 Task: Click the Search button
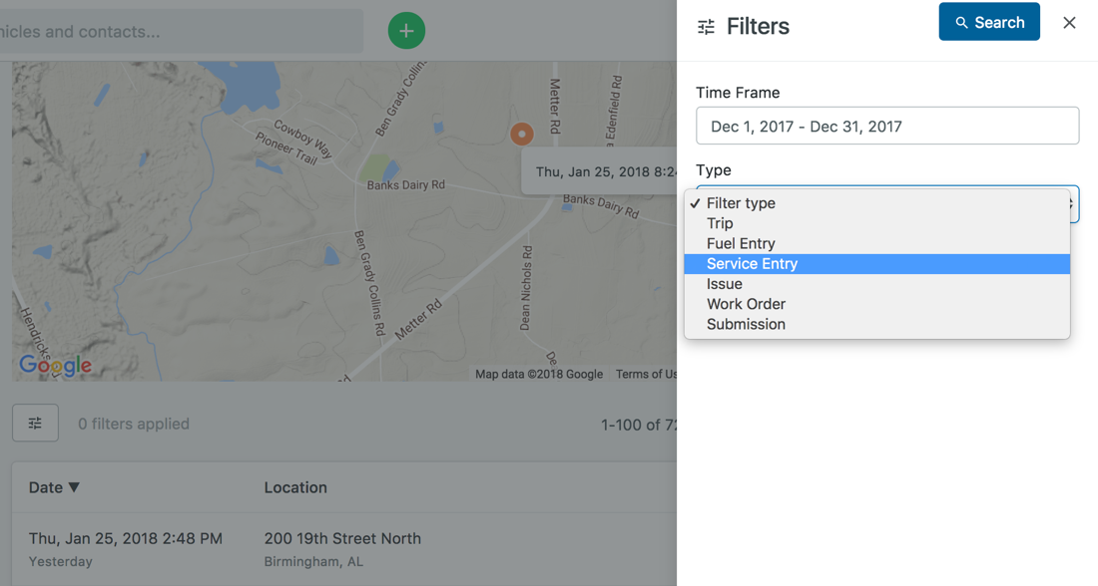(x=988, y=22)
